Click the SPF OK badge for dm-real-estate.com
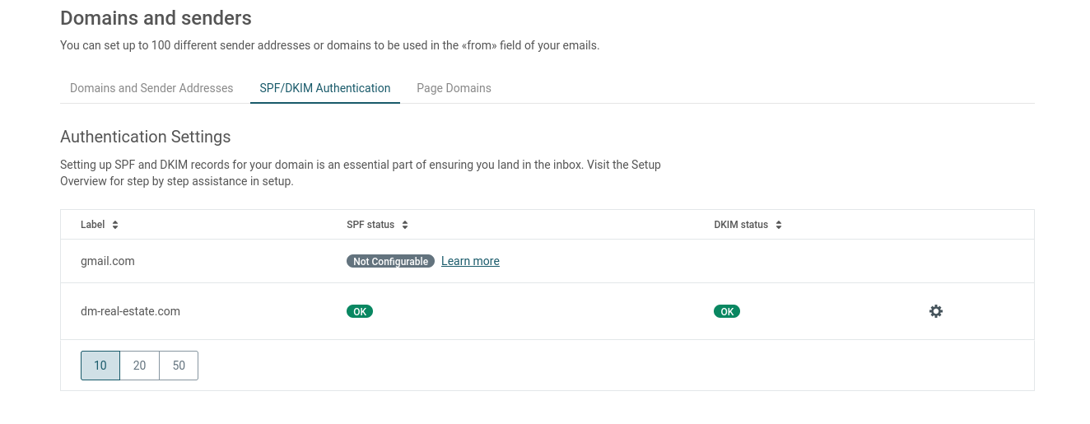The height and width of the screenshot is (424, 1090). pos(360,311)
